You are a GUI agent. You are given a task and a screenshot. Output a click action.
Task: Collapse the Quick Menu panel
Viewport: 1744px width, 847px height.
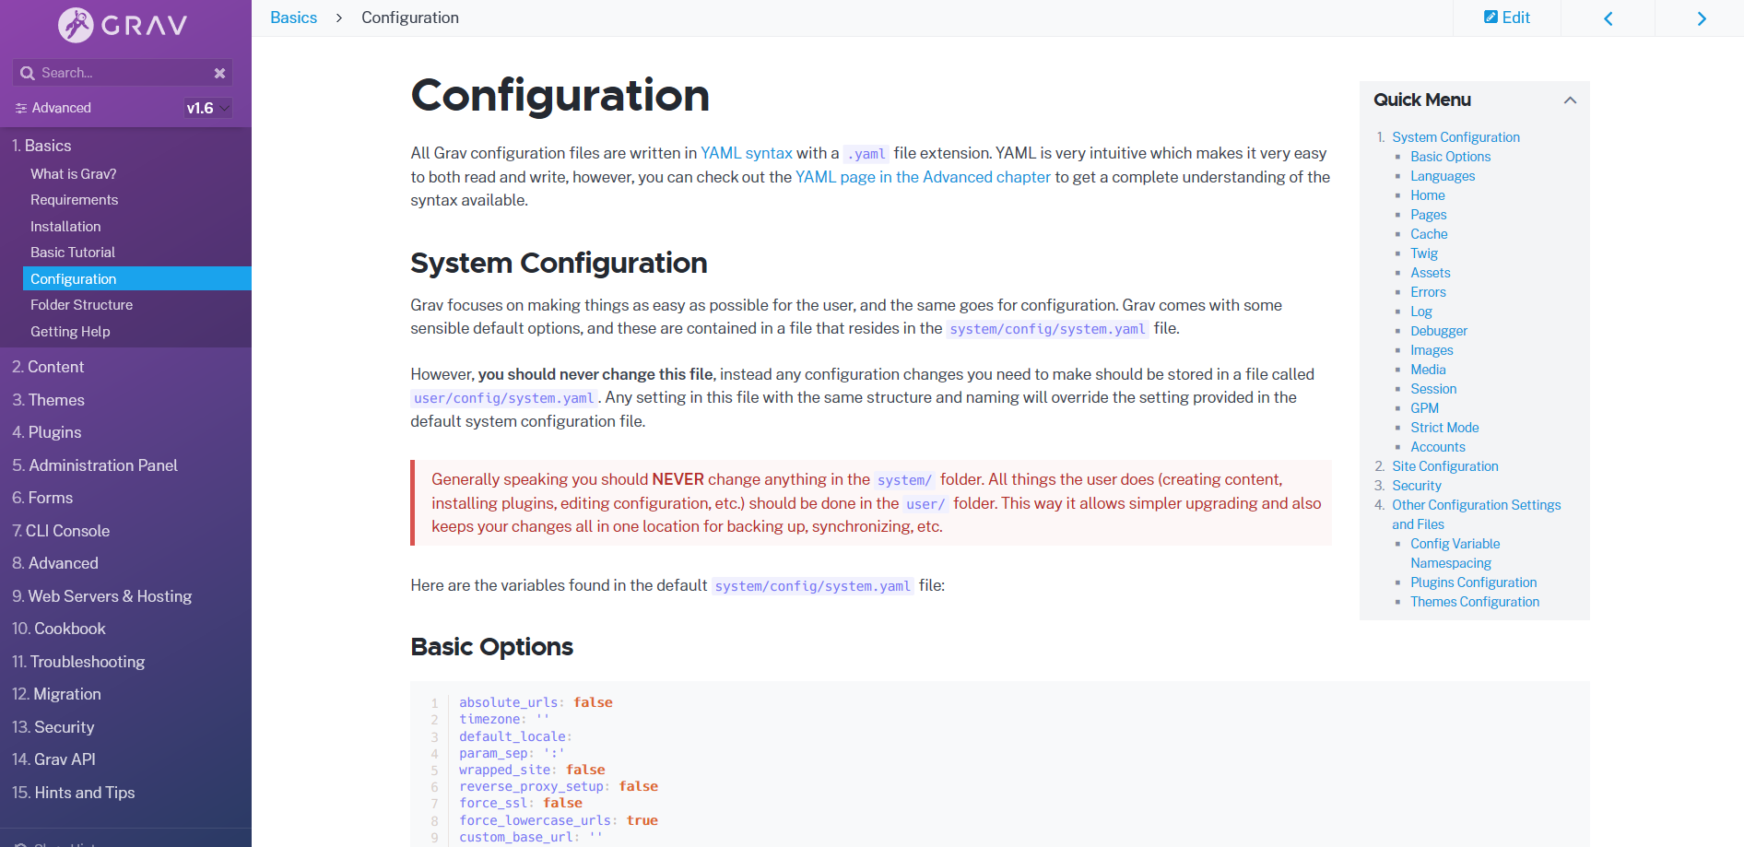1570,100
